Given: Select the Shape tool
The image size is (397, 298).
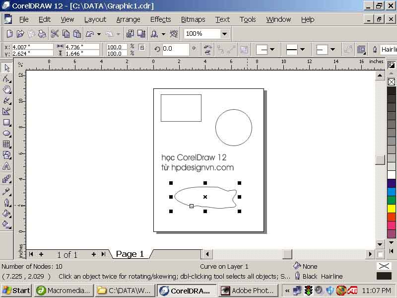Looking at the screenshot, I should pos(7,78).
